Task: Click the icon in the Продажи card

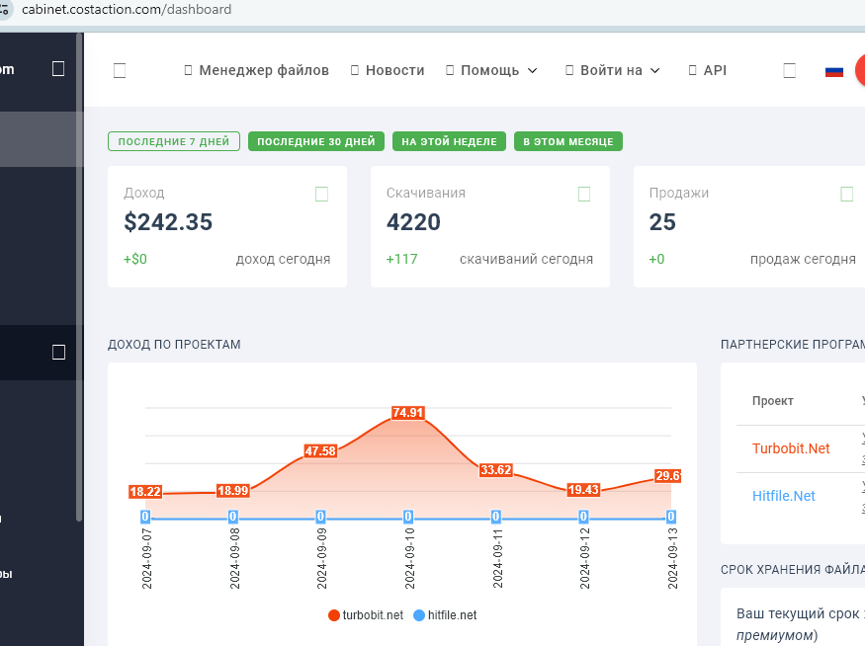Action: 847,194
